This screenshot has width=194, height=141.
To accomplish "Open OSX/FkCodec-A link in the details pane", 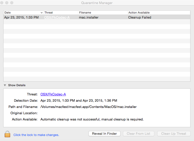I will [x=53, y=94].
